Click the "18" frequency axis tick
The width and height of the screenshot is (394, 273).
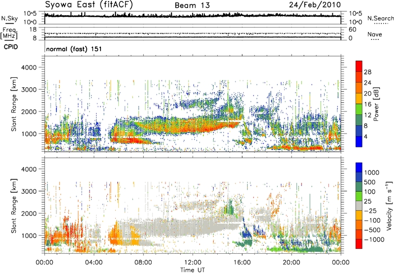pyautogui.click(x=33, y=30)
